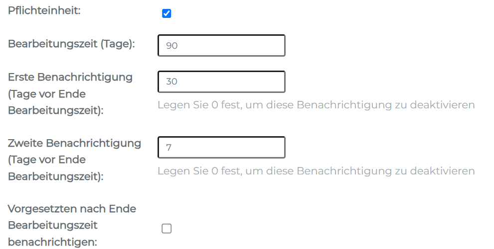Focus the Bearbeitungszeit (Tage) input field

click(x=221, y=45)
